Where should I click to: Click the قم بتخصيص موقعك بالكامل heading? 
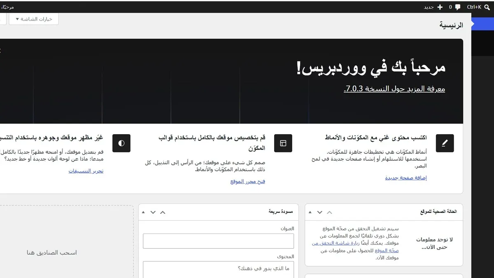point(212,143)
